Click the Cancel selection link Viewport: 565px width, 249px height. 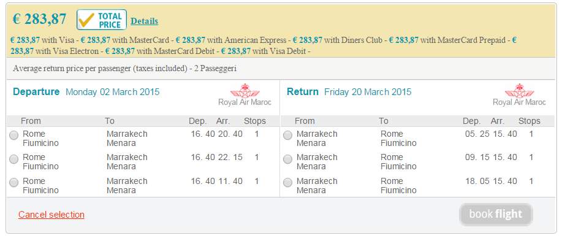coord(51,215)
